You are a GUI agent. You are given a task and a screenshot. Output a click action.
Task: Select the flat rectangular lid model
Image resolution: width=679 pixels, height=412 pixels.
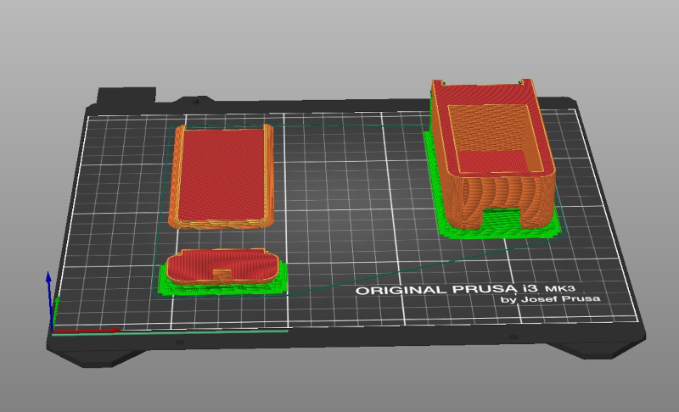(x=222, y=176)
